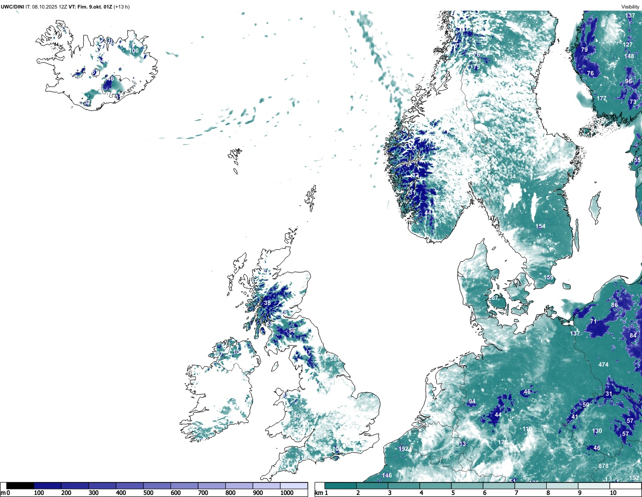Click the "Visibility" title label
The height and width of the screenshot is (497, 642).
click(x=630, y=7)
